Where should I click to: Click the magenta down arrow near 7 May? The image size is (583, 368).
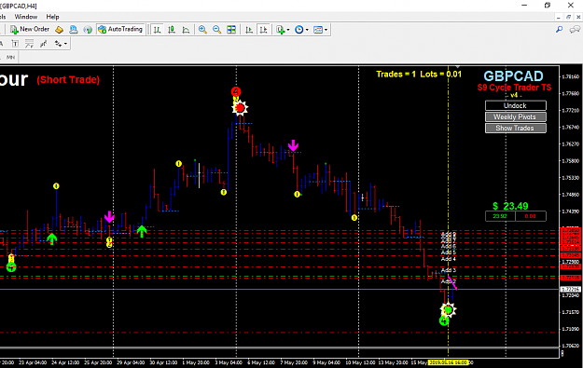coord(293,145)
